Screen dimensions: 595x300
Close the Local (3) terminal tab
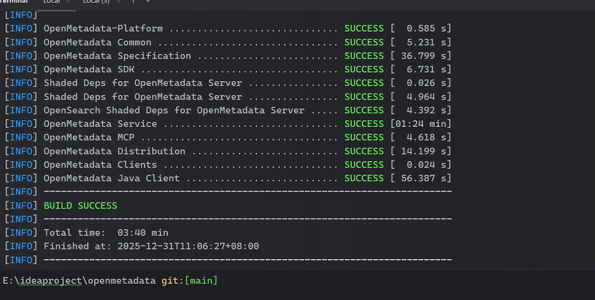(x=118, y=2)
